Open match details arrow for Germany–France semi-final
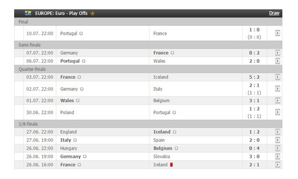This screenshot has width=298, height=179. click(x=277, y=53)
